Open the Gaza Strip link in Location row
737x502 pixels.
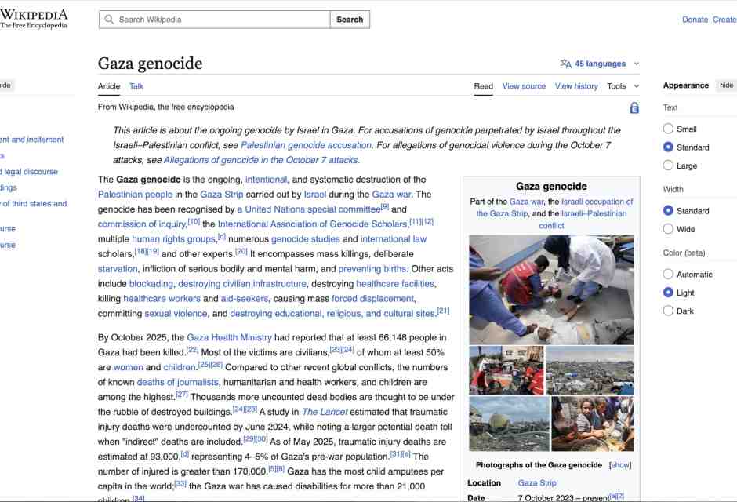tap(537, 483)
